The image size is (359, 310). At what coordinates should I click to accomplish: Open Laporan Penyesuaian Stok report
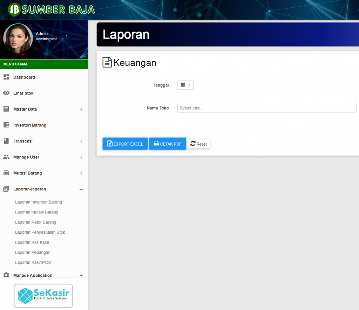(x=40, y=232)
